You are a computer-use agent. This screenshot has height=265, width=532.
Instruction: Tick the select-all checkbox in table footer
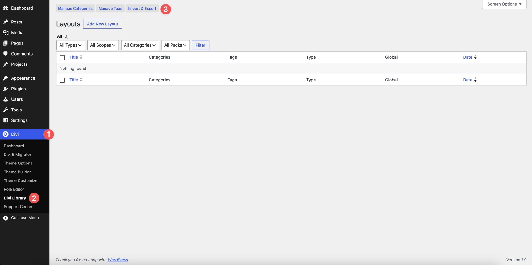[x=62, y=80]
